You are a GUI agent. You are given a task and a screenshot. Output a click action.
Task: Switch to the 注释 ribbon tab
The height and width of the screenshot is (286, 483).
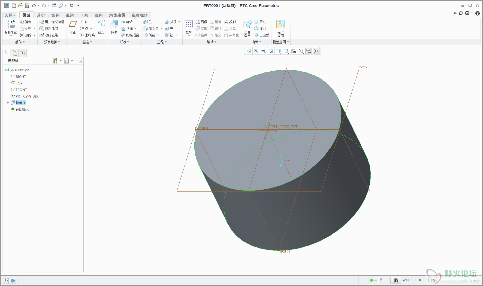(x=55, y=15)
